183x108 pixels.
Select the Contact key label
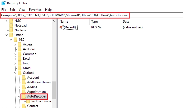(33, 106)
